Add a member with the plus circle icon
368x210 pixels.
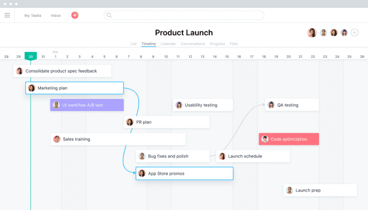[355, 33]
